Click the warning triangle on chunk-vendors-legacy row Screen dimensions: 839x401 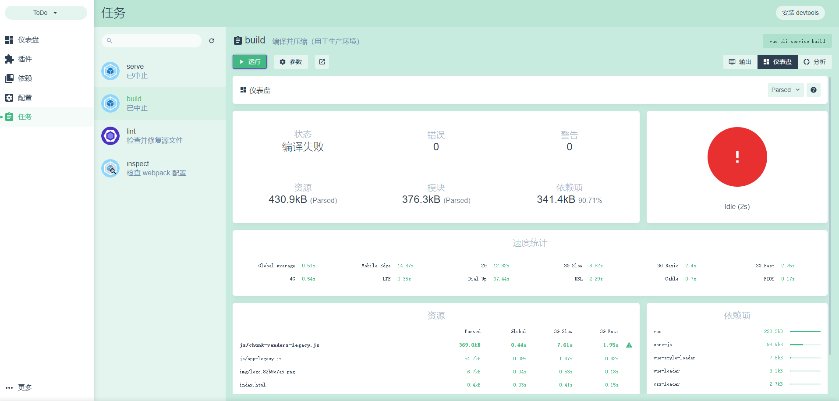[x=629, y=345]
